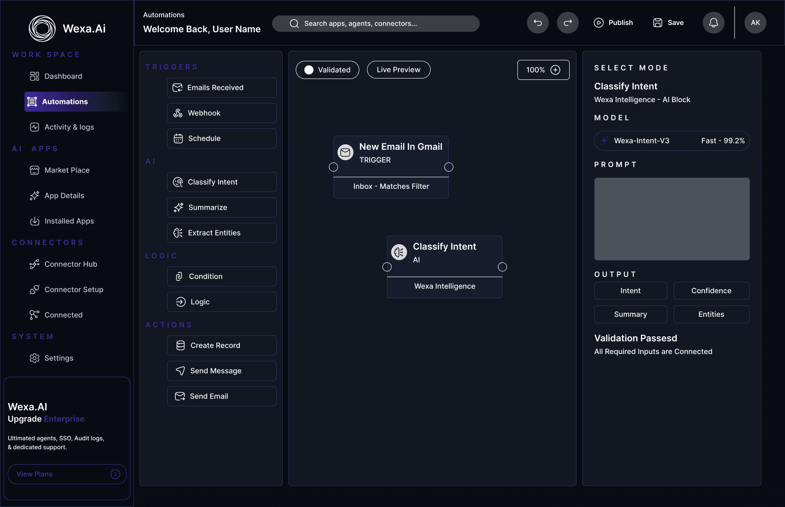Image resolution: width=785 pixels, height=507 pixels.
Task: Click the Save button
Action: (668, 23)
